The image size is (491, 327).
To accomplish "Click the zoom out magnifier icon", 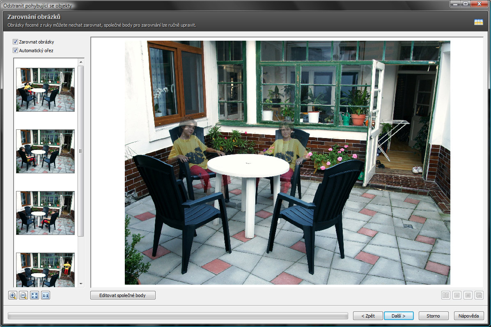I will click(x=23, y=295).
